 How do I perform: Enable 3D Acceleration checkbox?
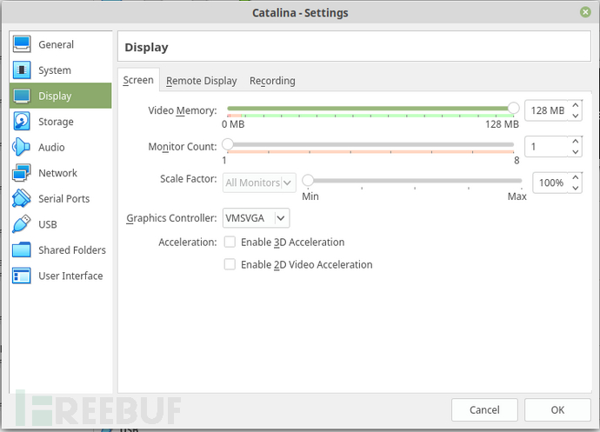tap(230, 242)
